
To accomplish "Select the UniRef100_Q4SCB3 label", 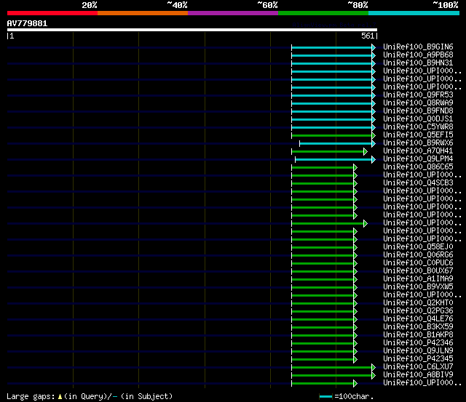I will [418, 182].
